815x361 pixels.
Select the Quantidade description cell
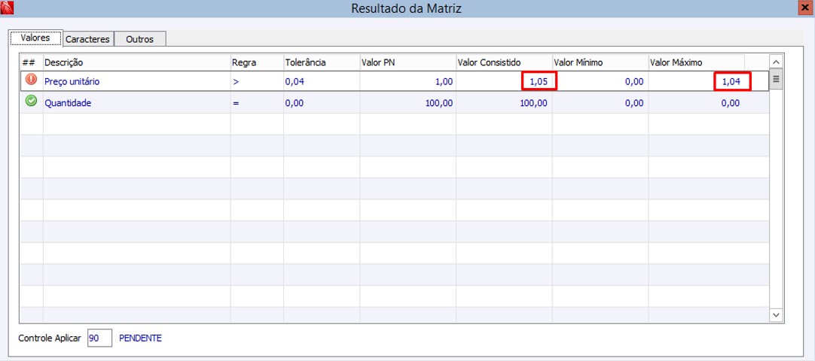click(136, 103)
